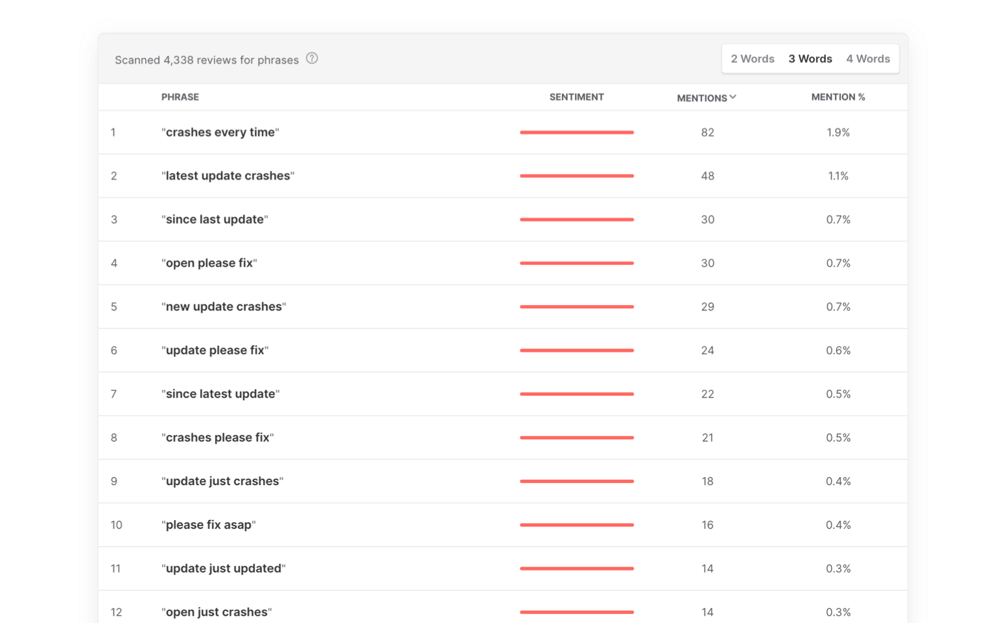1006x623 pixels.
Task: Click the 1.9% mention percentage
Action: 838,132
